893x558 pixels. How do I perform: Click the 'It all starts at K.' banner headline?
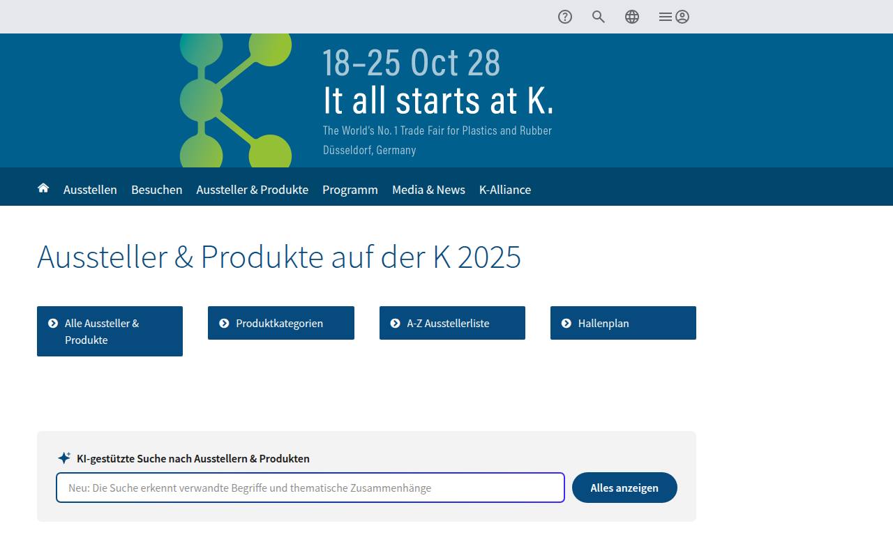(x=438, y=100)
